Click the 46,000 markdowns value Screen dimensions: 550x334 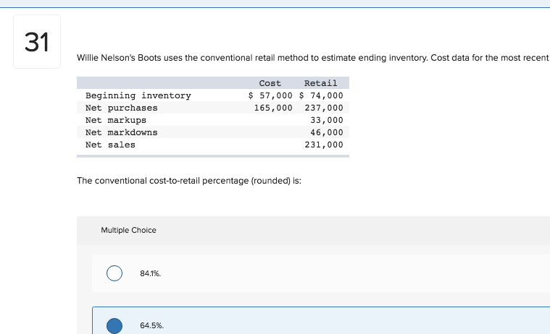tap(327, 132)
